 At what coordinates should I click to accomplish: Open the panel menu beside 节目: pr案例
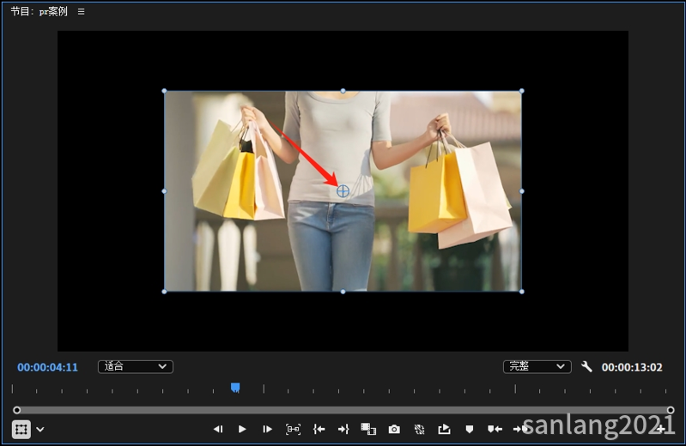pyautogui.click(x=82, y=12)
